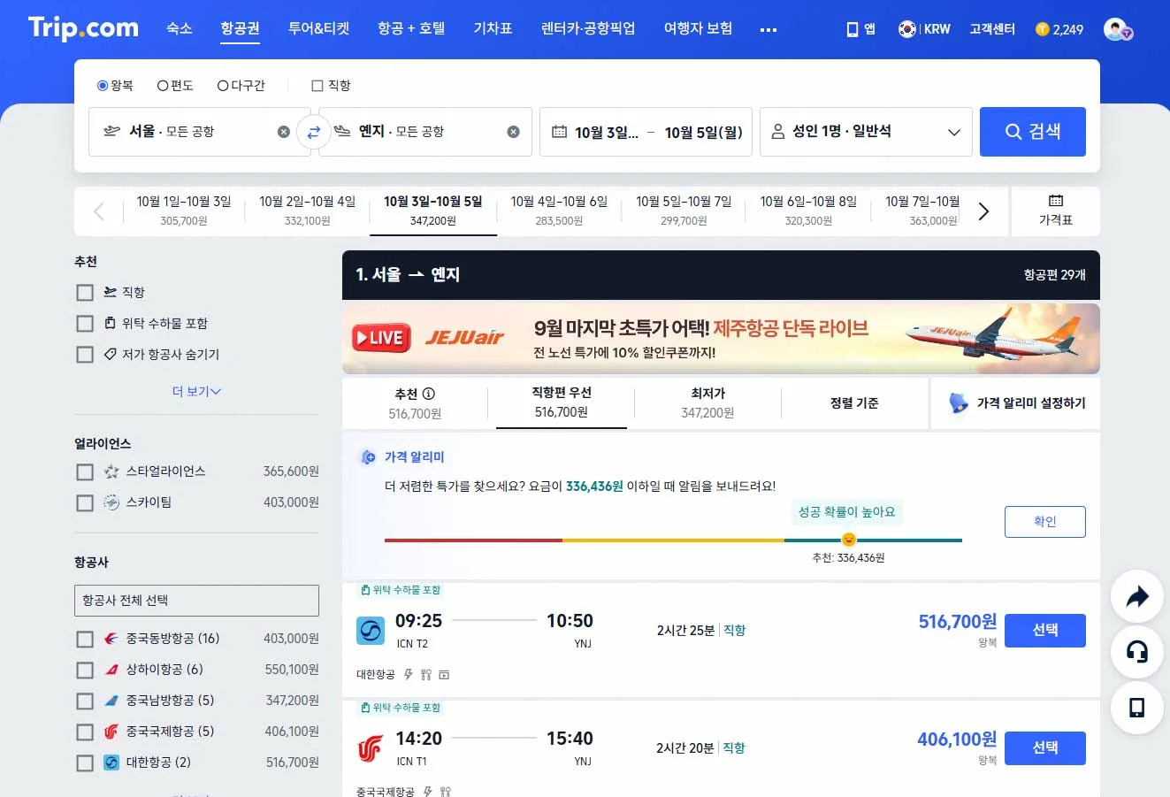Click the 고객센터 link in header
The width and height of the screenshot is (1170, 797).
pyautogui.click(x=992, y=29)
